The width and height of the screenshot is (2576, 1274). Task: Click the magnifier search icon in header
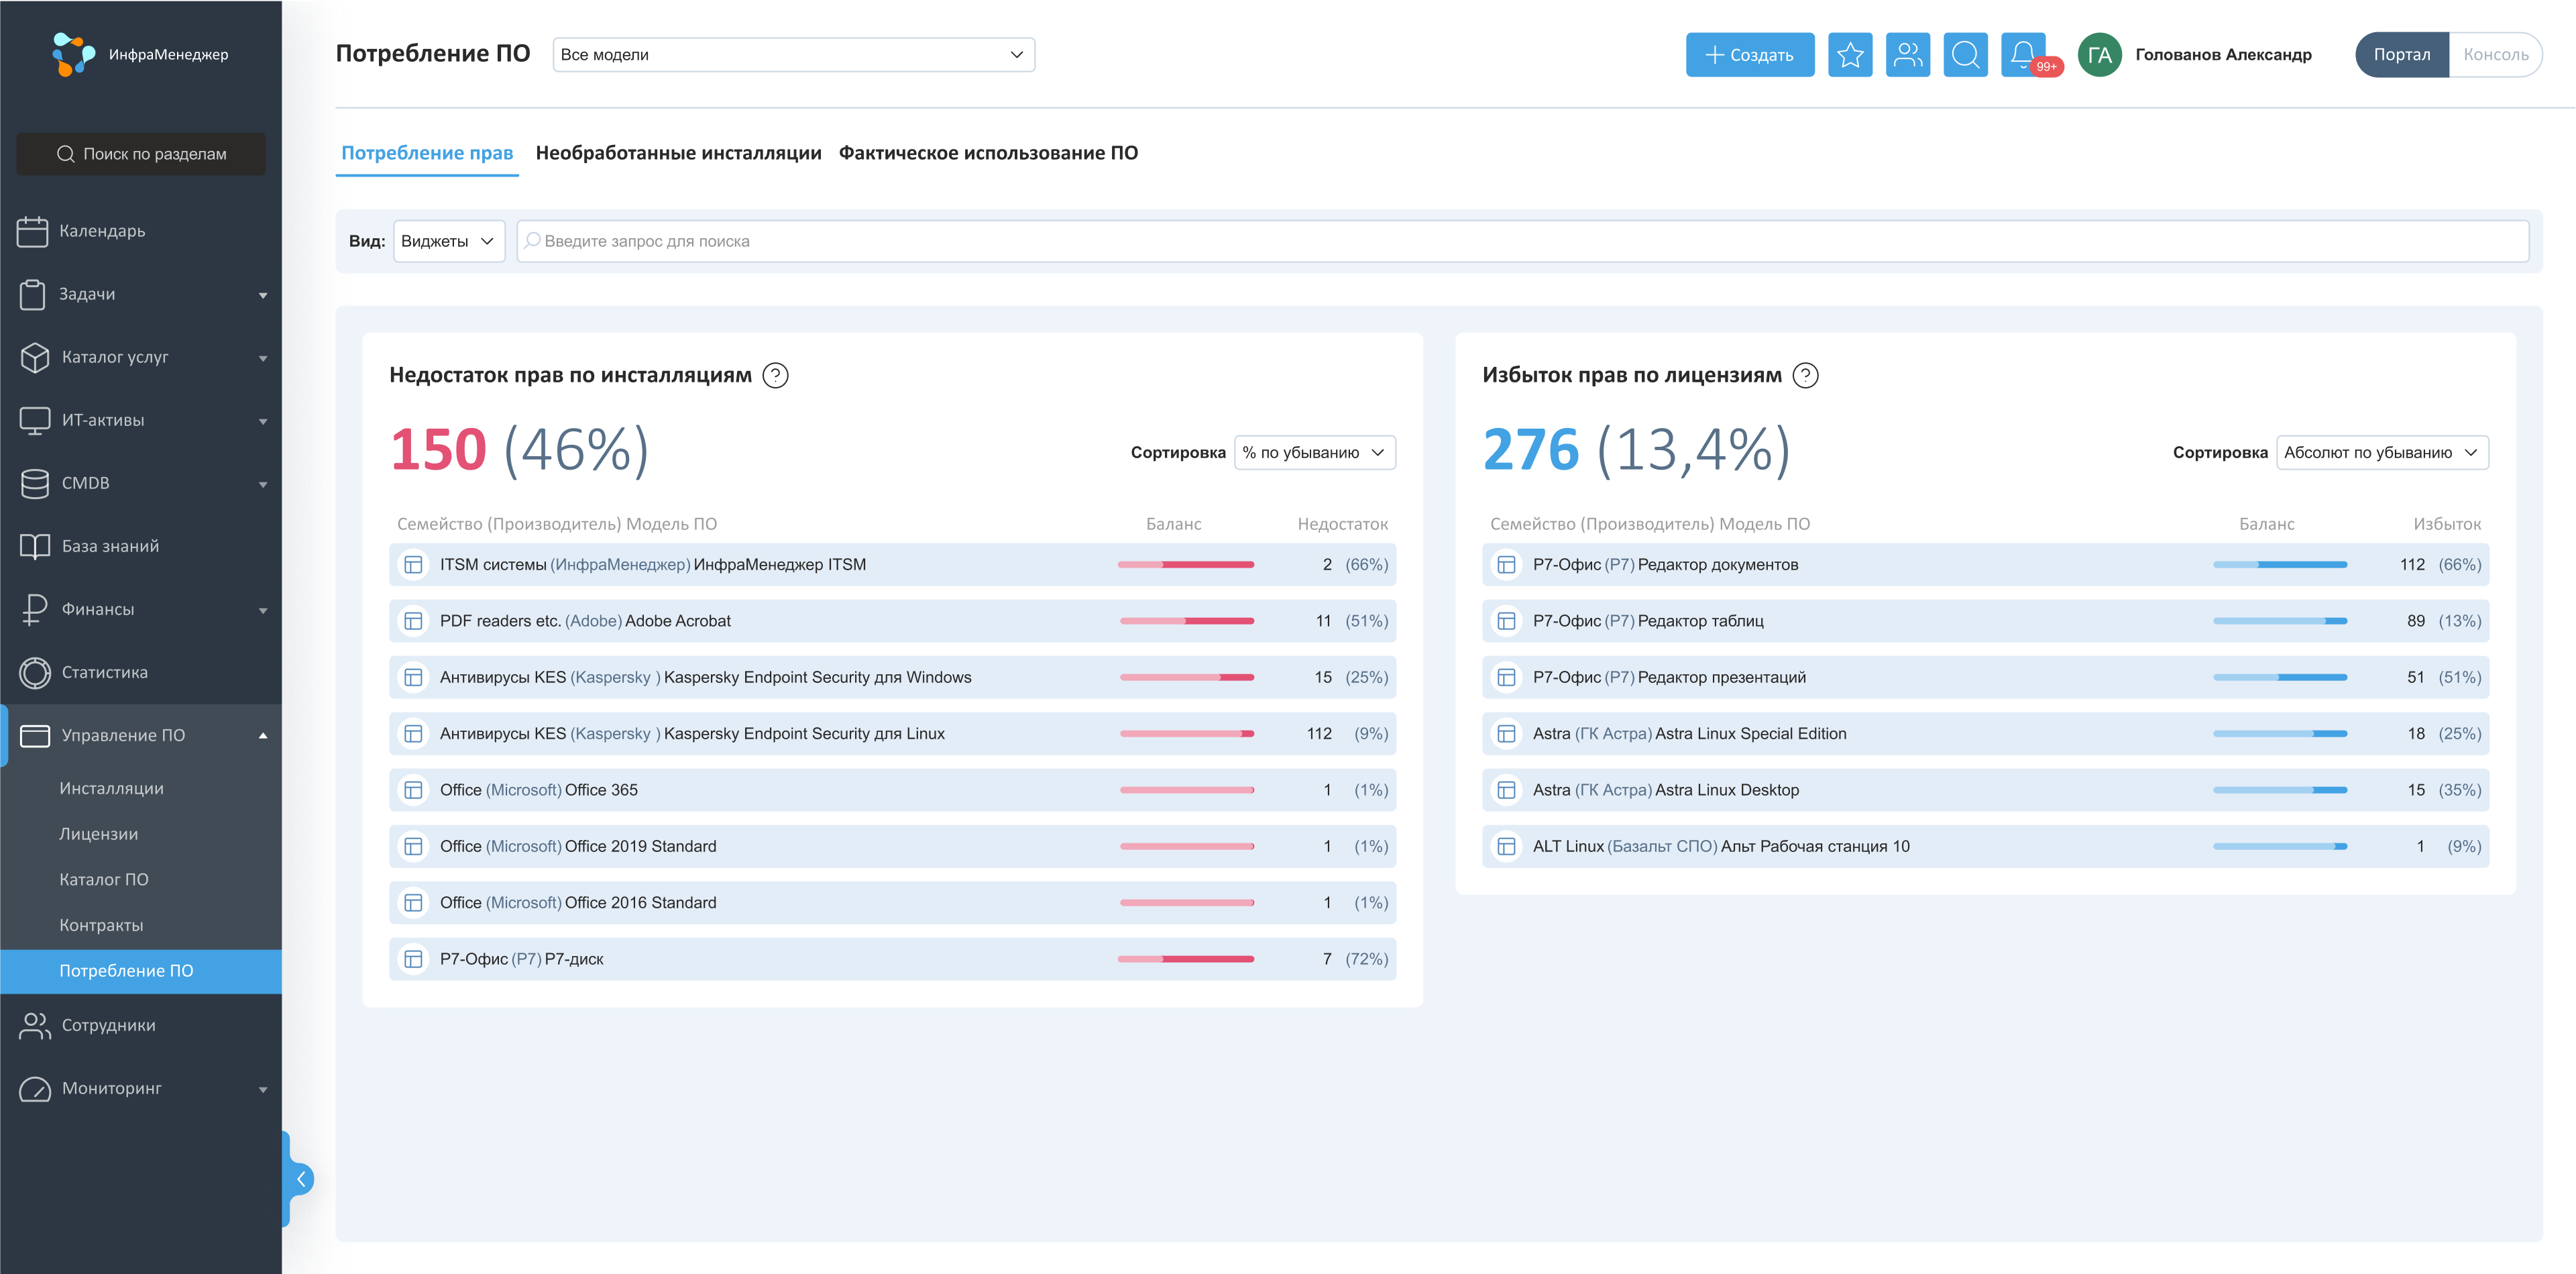1965,55
